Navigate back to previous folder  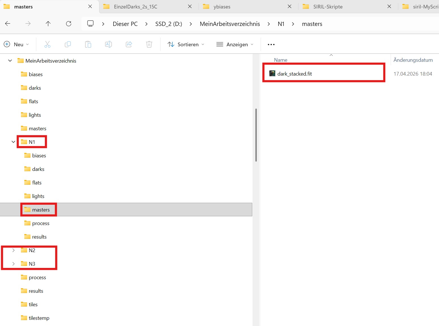click(8, 24)
